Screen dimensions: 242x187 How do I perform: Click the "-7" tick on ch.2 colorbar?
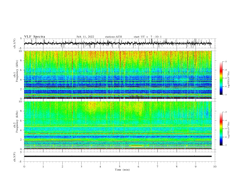(226, 145)
